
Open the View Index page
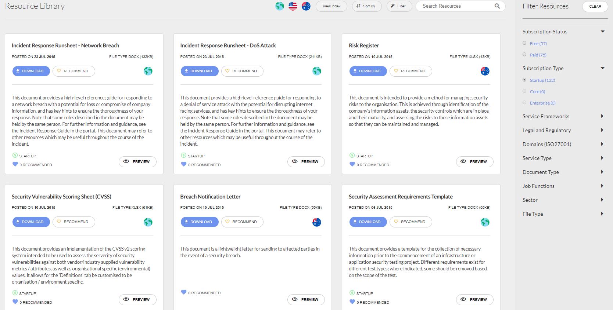[331, 6]
